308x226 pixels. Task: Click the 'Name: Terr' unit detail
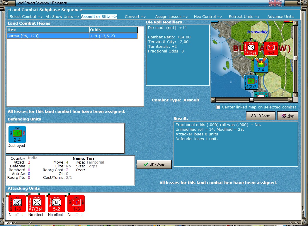[84, 158]
